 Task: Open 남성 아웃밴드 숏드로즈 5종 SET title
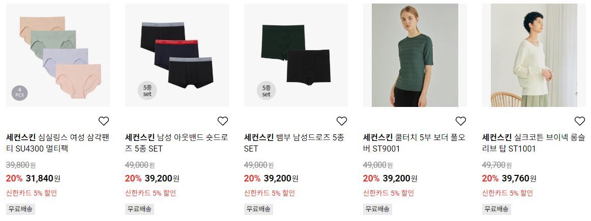click(176, 143)
